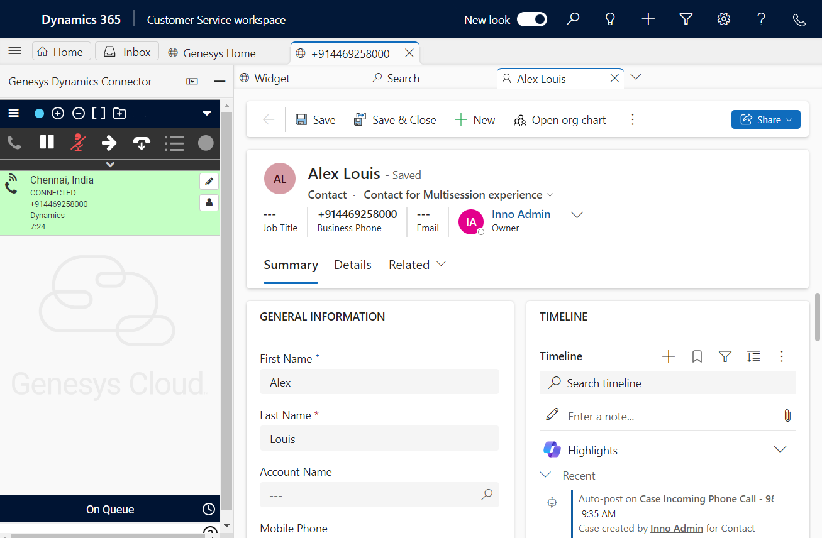822x538 pixels.
Task: Open the contact person icon on the call card
Action: coord(209,202)
